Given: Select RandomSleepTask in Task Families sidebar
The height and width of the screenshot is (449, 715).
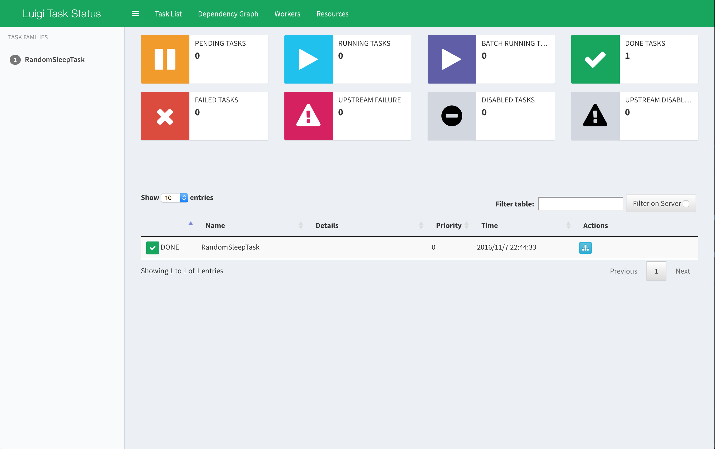Looking at the screenshot, I should [55, 60].
